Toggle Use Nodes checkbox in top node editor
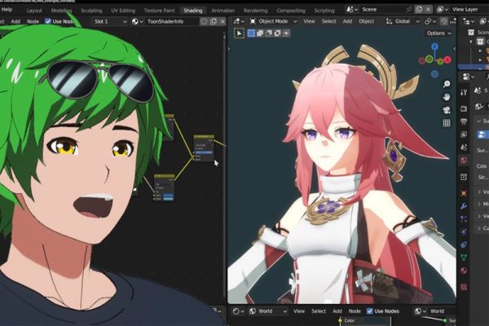This screenshot has width=489, height=326. point(48,21)
